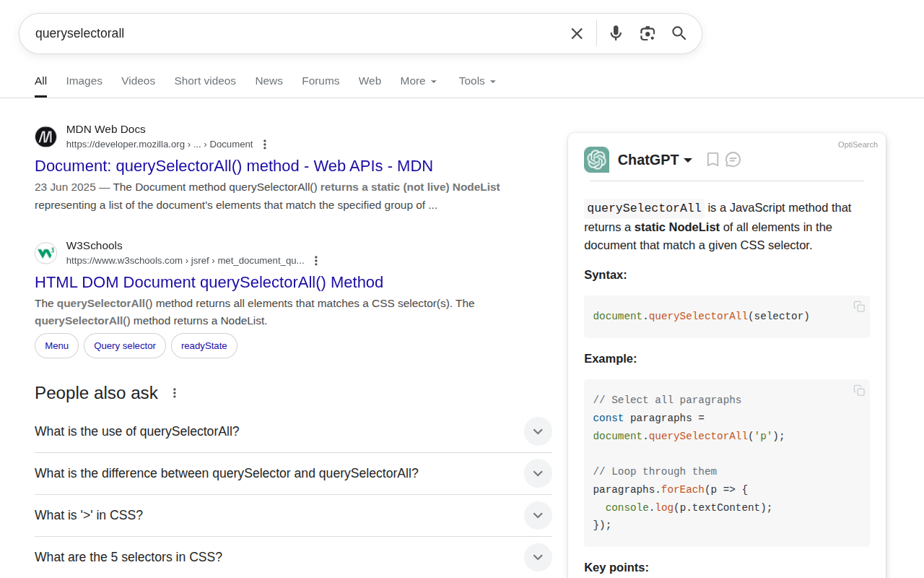
Task: Copy the Example code block using its copy icon
Action: 858,389
